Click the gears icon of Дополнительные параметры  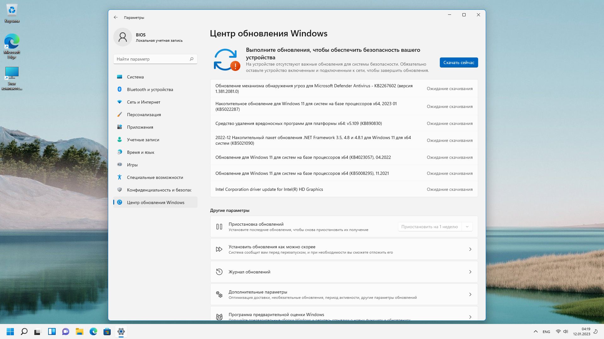pos(219,294)
